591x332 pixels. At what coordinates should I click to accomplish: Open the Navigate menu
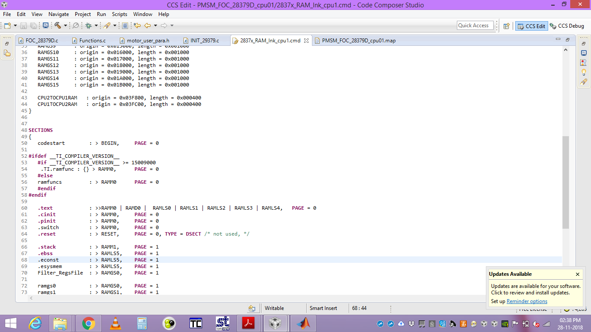point(59,14)
